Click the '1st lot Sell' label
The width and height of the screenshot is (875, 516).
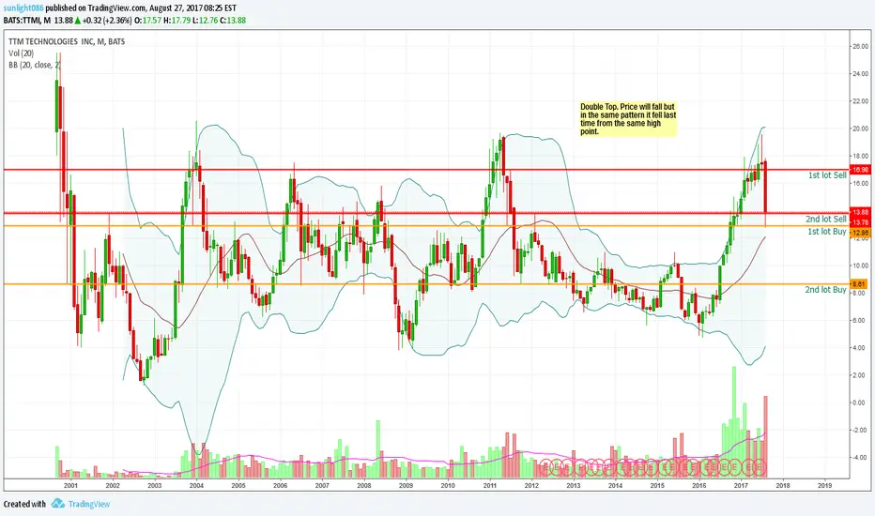(x=827, y=175)
